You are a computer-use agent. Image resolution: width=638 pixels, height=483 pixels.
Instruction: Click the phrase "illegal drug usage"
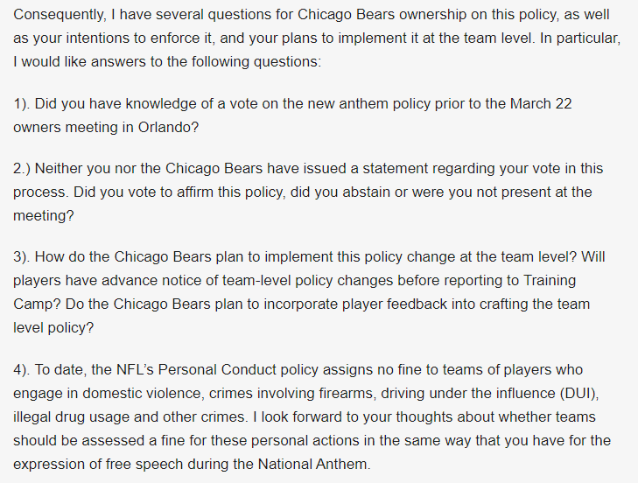(74, 416)
